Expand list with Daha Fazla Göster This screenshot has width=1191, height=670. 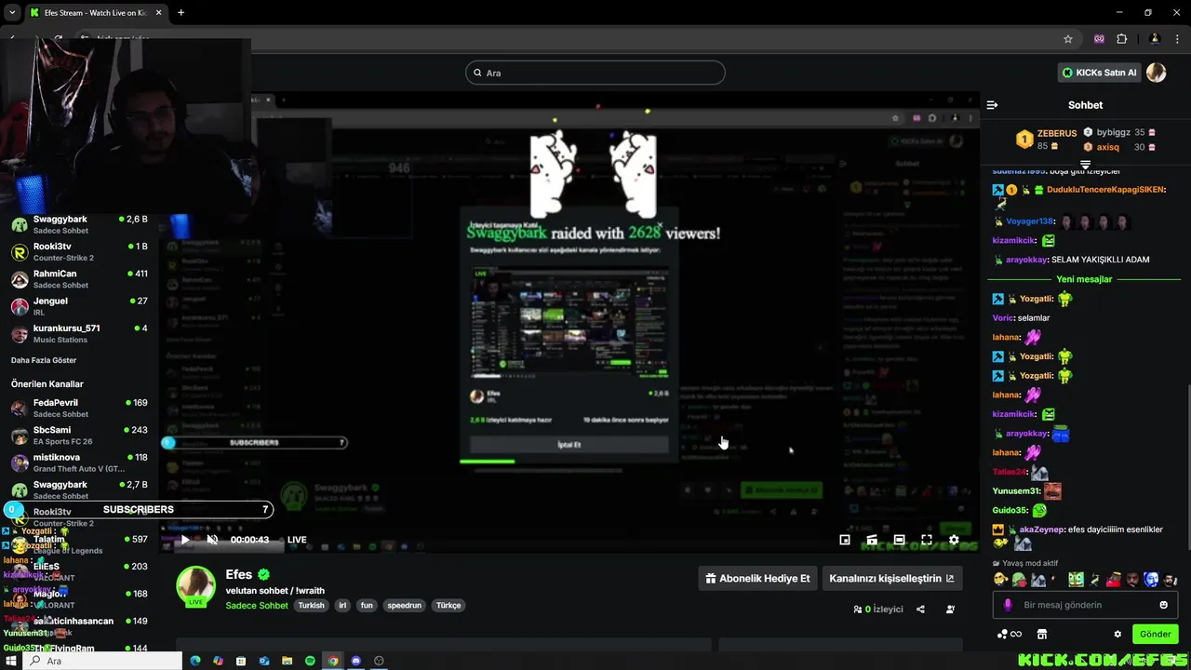(44, 360)
